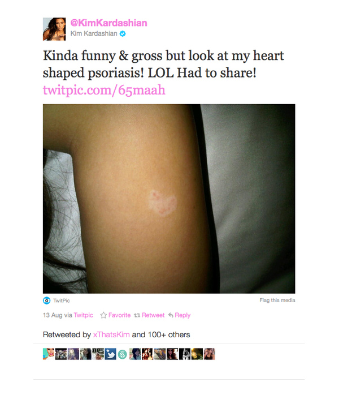Click the Favorite text link
The width and height of the screenshot is (339, 395).
(x=119, y=315)
